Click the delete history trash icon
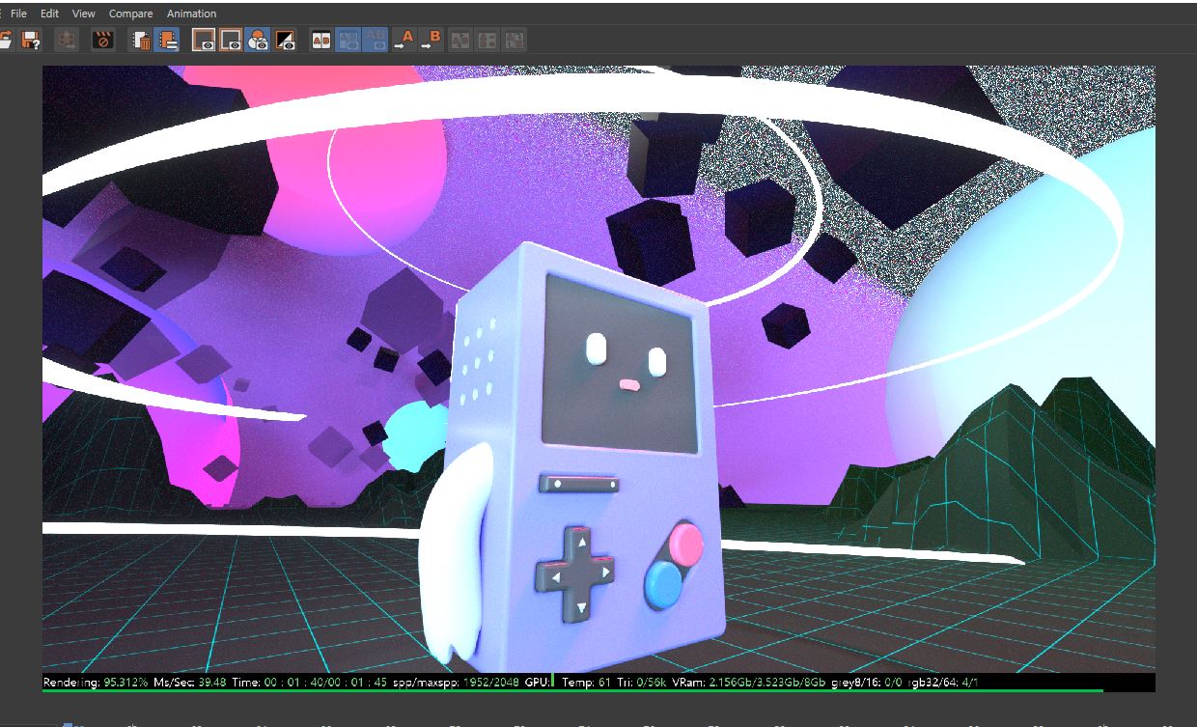Screen dimensions: 1197x727 142,41
